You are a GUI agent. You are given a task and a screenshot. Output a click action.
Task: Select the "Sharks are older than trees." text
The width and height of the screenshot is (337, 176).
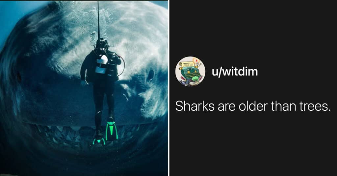point(253,106)
